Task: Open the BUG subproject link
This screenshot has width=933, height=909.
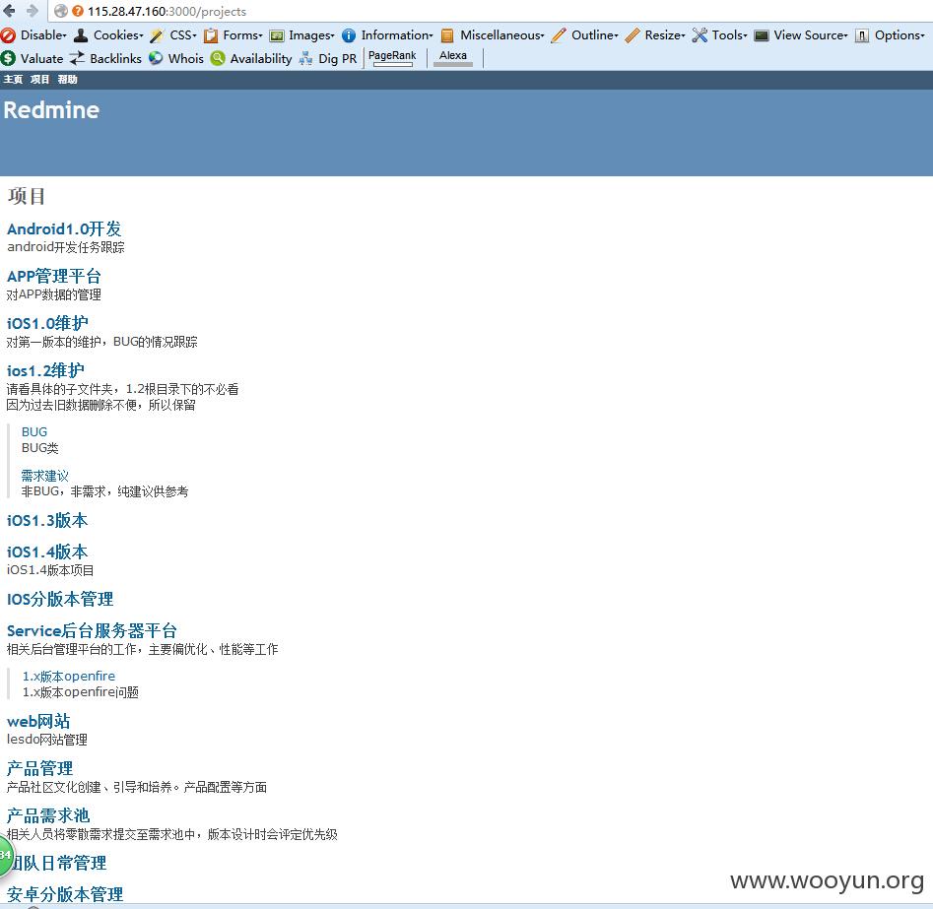Action: (34, 432)
